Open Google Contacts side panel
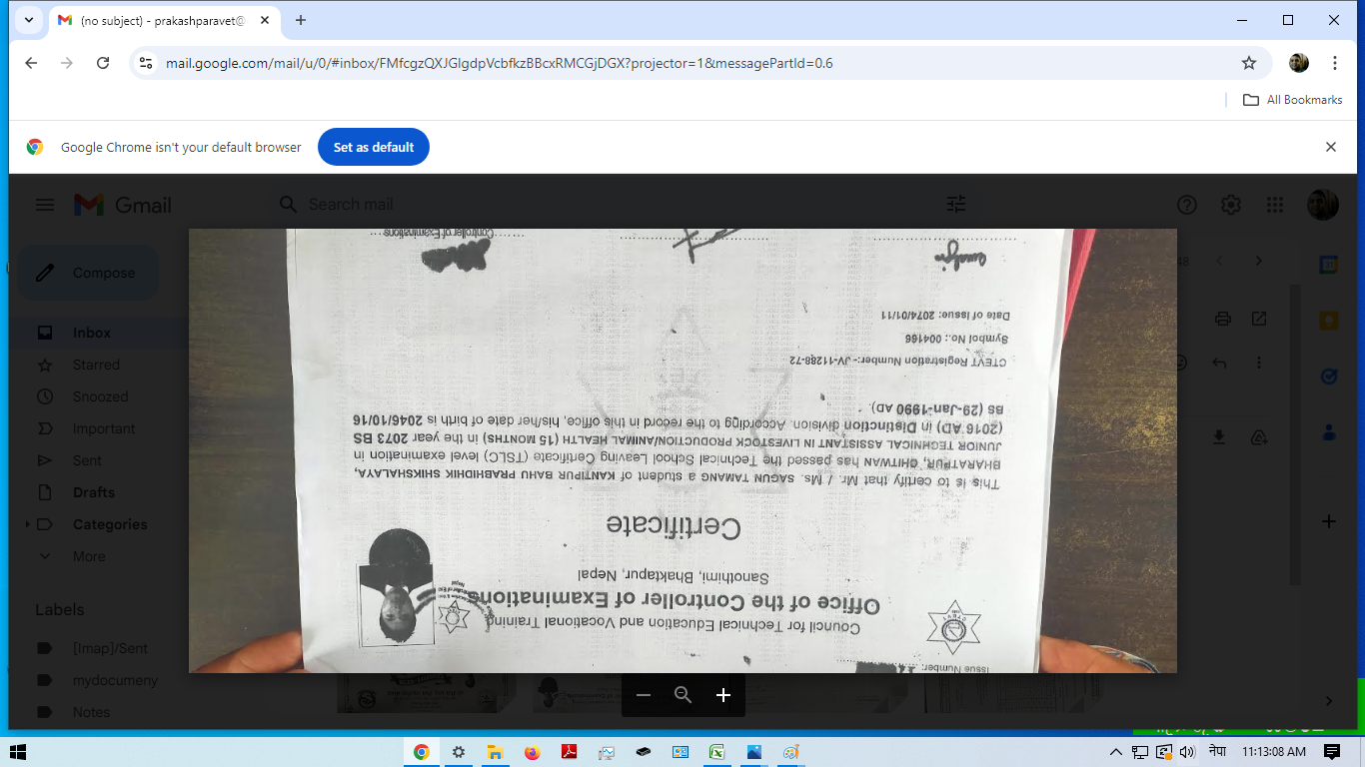Image resolution: width=1365 pixels, height=767 pixels. (1328, 432)
